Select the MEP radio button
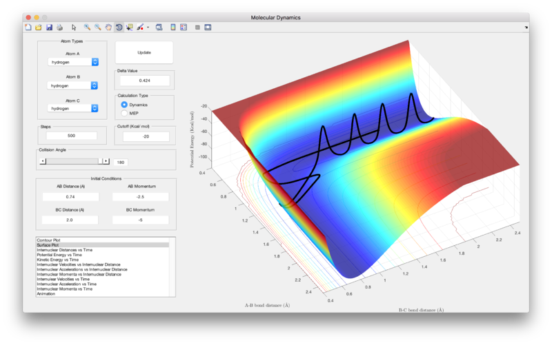The image size is (552, 345). point(124,113)
